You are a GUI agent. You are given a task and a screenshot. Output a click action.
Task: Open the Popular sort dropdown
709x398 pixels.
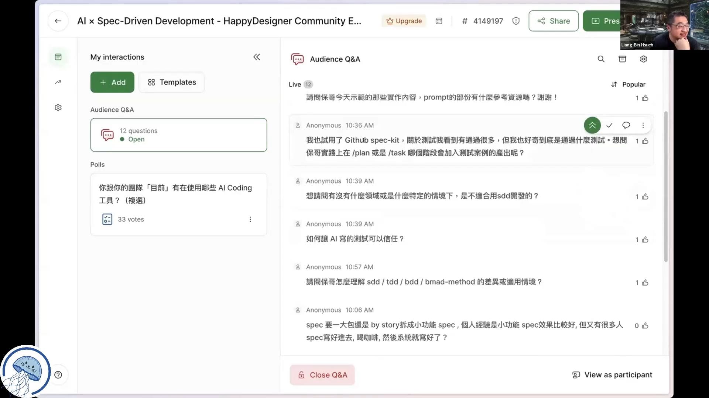[628, 84]
